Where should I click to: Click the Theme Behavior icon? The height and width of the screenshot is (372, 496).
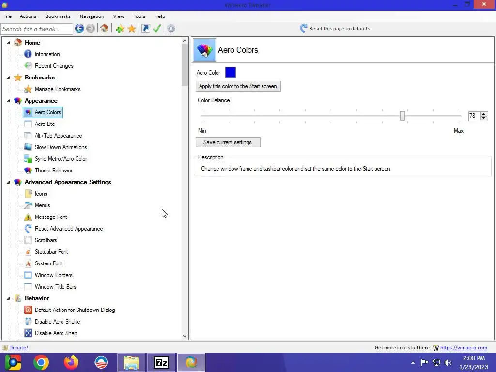pyautogui.click(x=28, y=170)
